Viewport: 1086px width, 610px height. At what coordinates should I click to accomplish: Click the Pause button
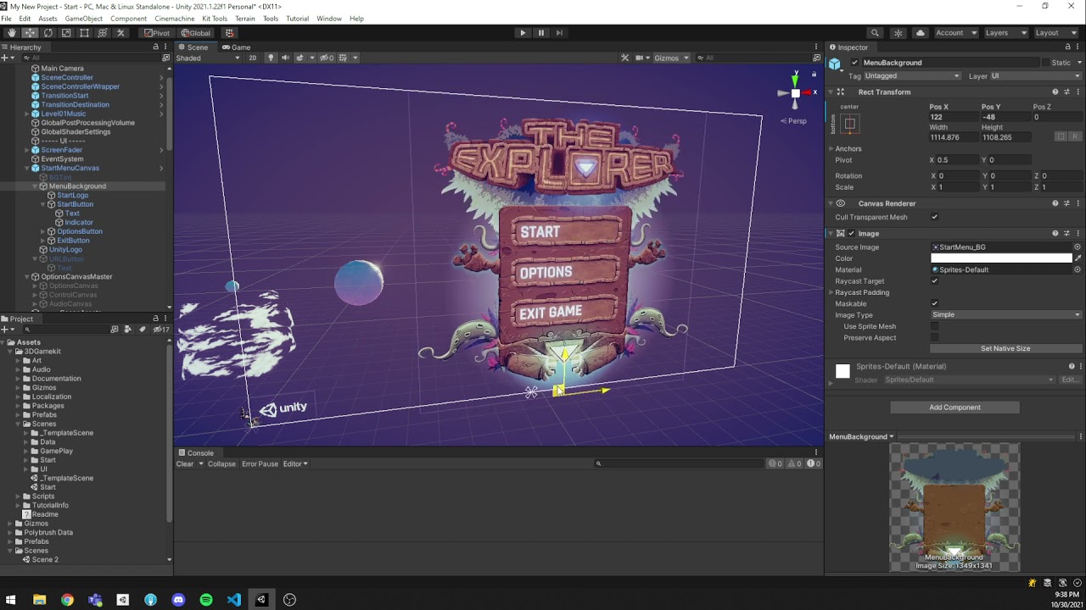(541, 33)
